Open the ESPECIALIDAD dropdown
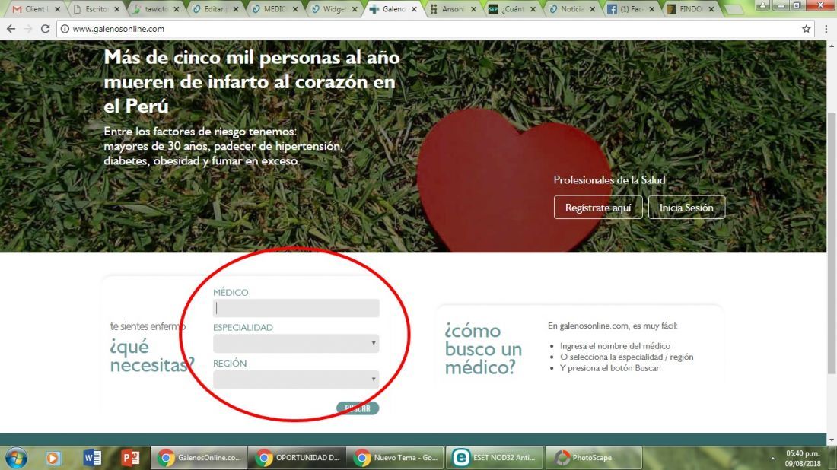 coord(296,343)
